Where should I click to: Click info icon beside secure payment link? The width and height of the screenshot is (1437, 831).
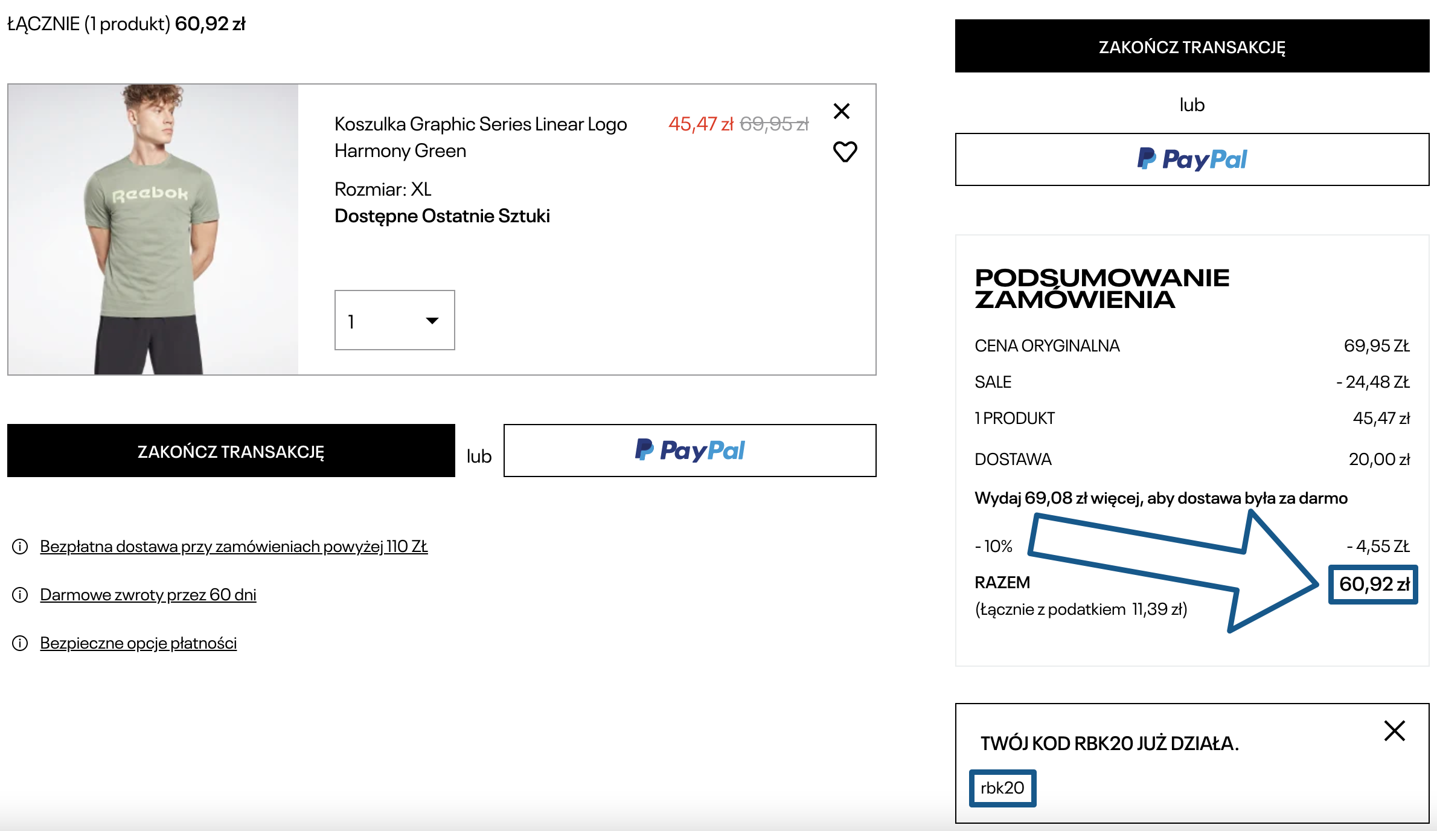[20, 643]
